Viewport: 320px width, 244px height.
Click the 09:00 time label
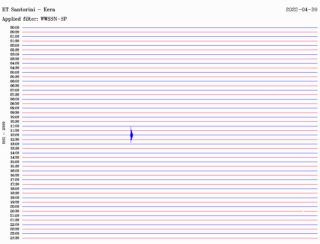pos(15,108)
